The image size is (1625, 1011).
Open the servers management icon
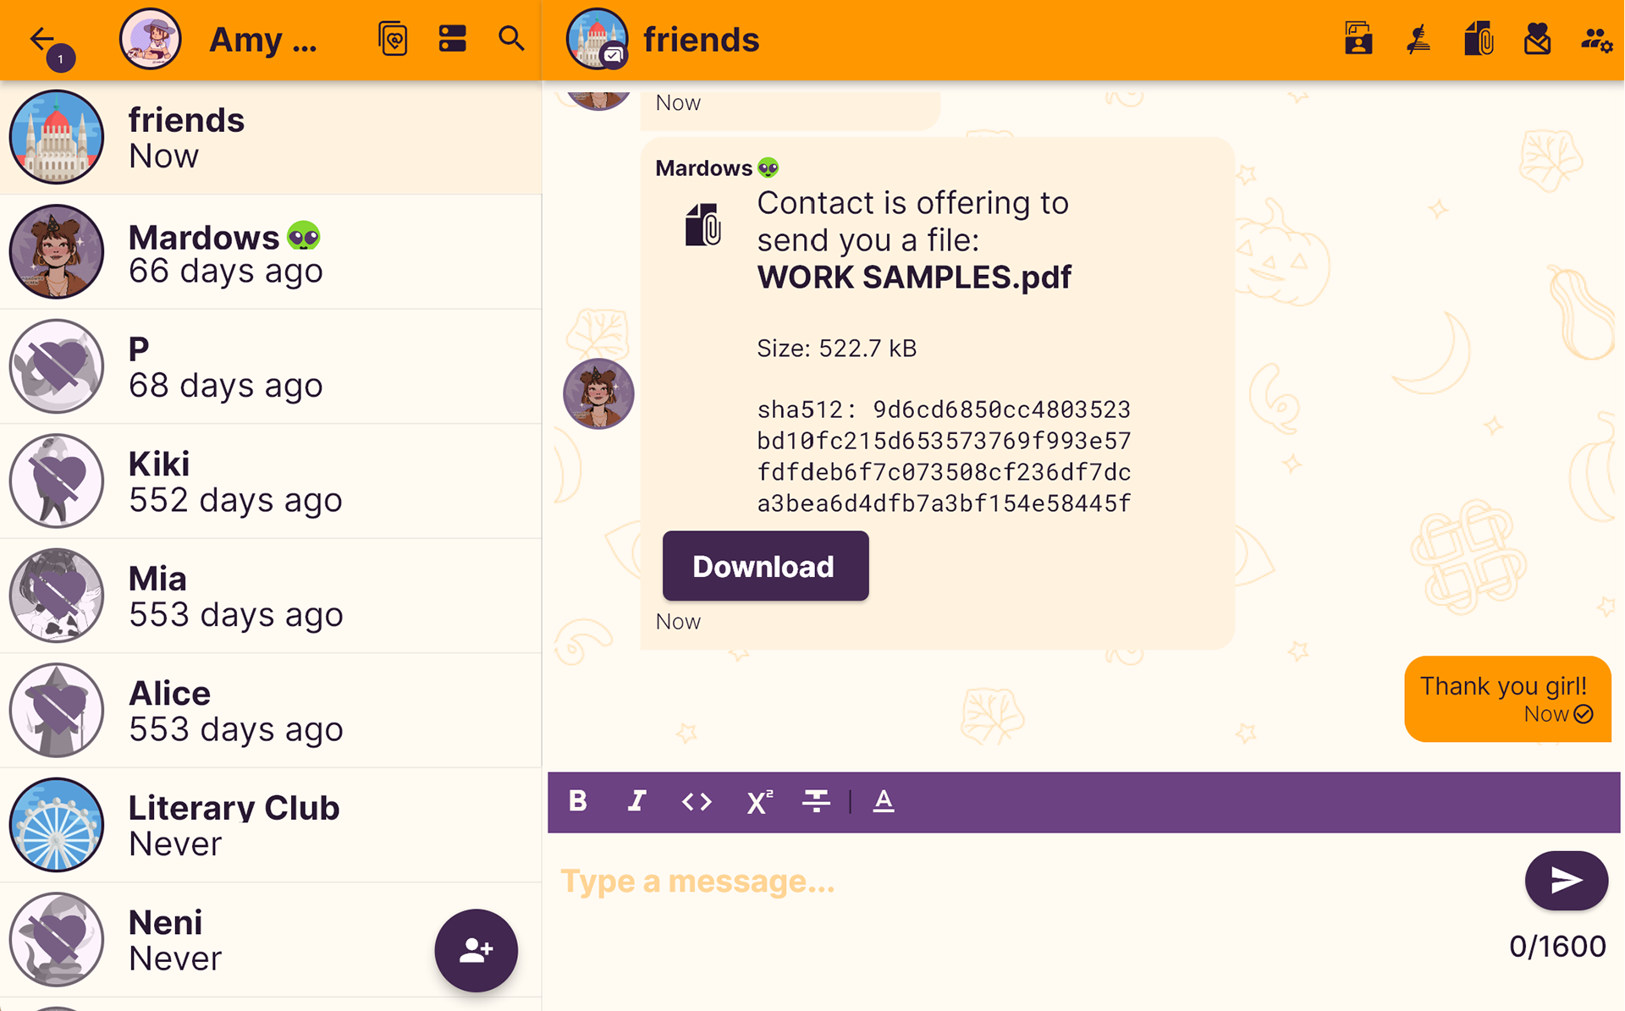453,39
